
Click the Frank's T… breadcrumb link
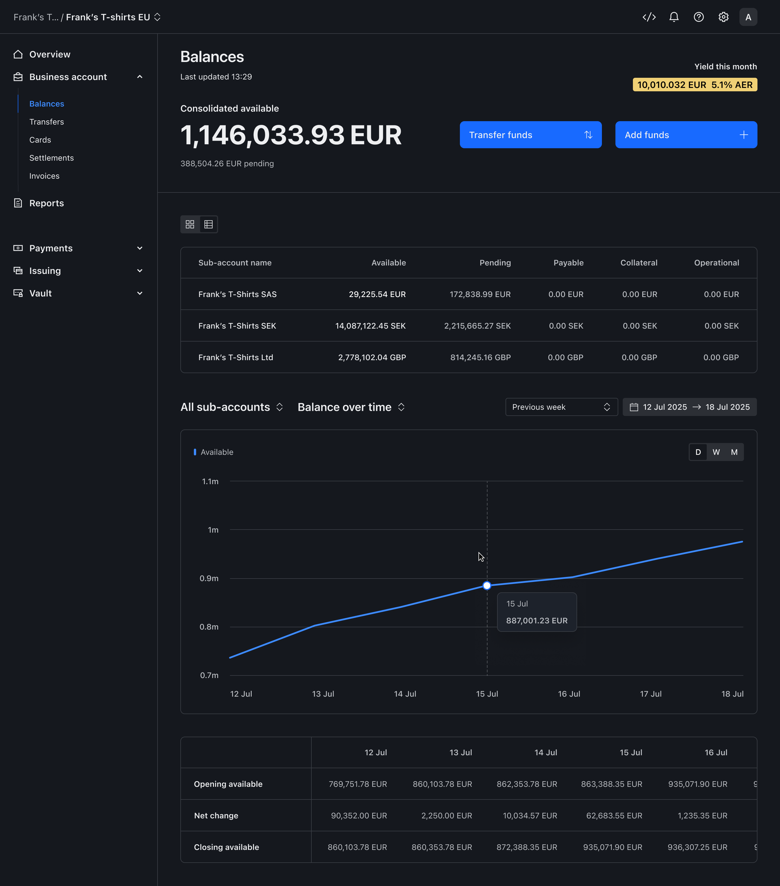36,17
